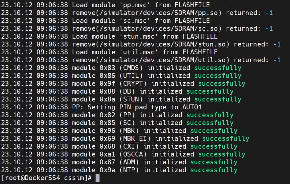Click 'successfully' on the DB module line
Image resolution: width=290 pixels, height=184 pixels.
(x=210, y=91)
